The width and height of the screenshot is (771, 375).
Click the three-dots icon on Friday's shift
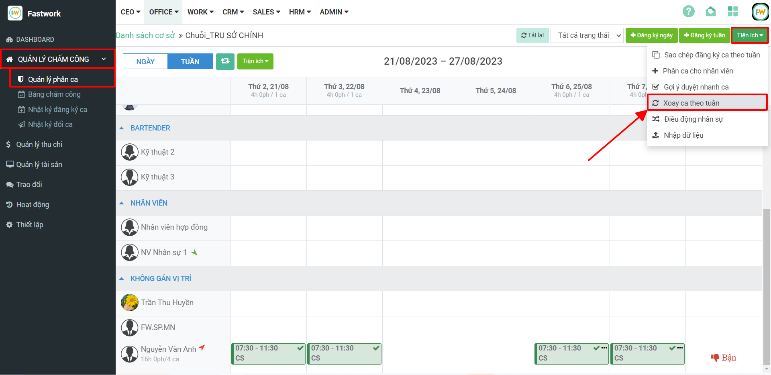[x=604, y=348]
